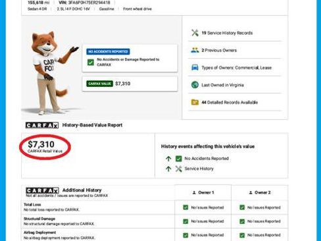Click the 2.5L I4 F DOHC 16V engine text

click(x=73, y=9)
